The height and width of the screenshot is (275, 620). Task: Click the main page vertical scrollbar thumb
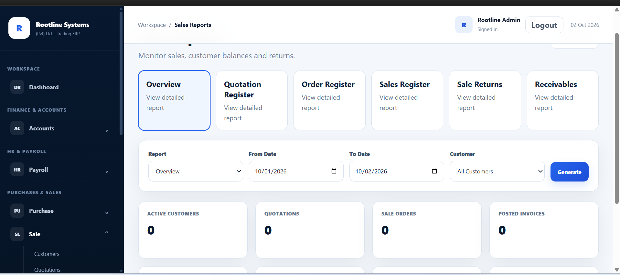(616, 118)
